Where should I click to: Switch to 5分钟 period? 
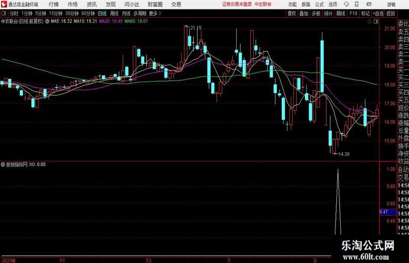[40, 13]
